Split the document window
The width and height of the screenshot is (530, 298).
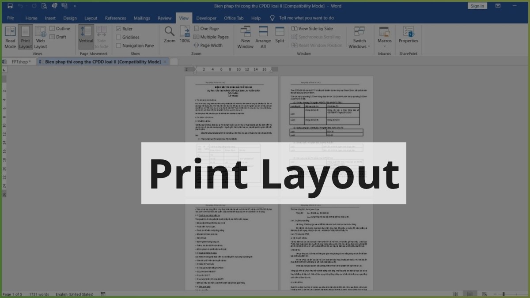279,35
